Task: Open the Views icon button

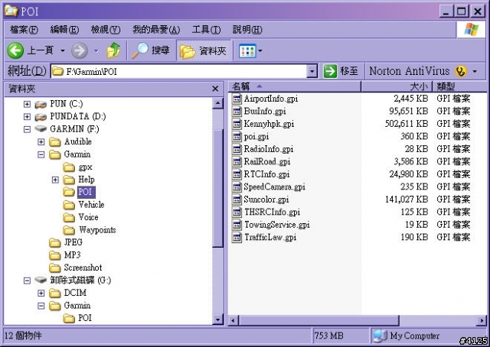Action: point(247,50)
